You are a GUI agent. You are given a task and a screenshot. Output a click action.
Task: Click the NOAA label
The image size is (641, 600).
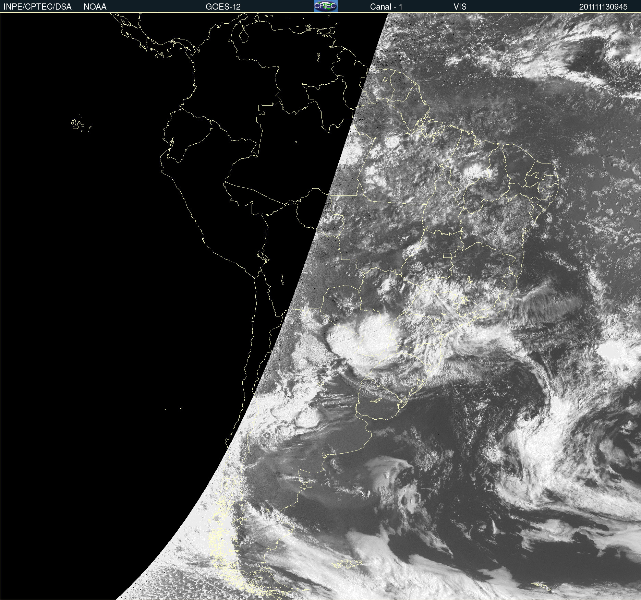tap(95, 7)
